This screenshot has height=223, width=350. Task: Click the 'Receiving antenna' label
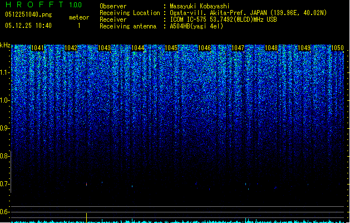(x=128, y=26)
